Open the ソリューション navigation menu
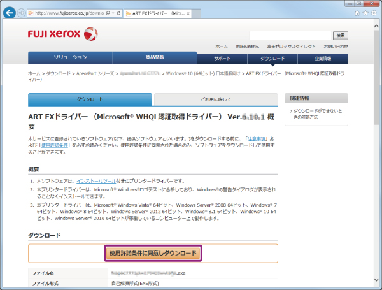The image size is (382, 290). (70, 58)
